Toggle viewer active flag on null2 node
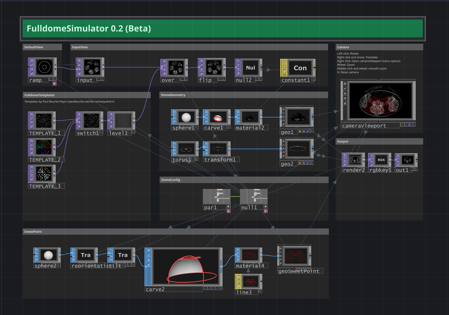 point(239,61)
